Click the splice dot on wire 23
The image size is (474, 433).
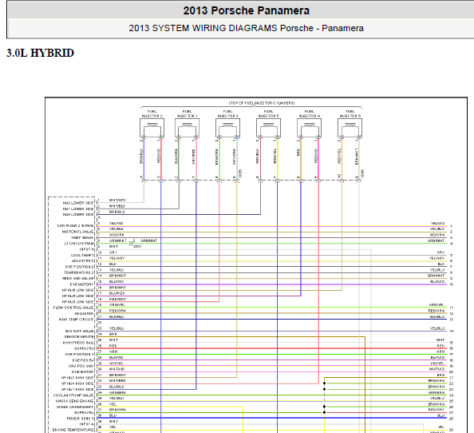[x=324, y=389]
